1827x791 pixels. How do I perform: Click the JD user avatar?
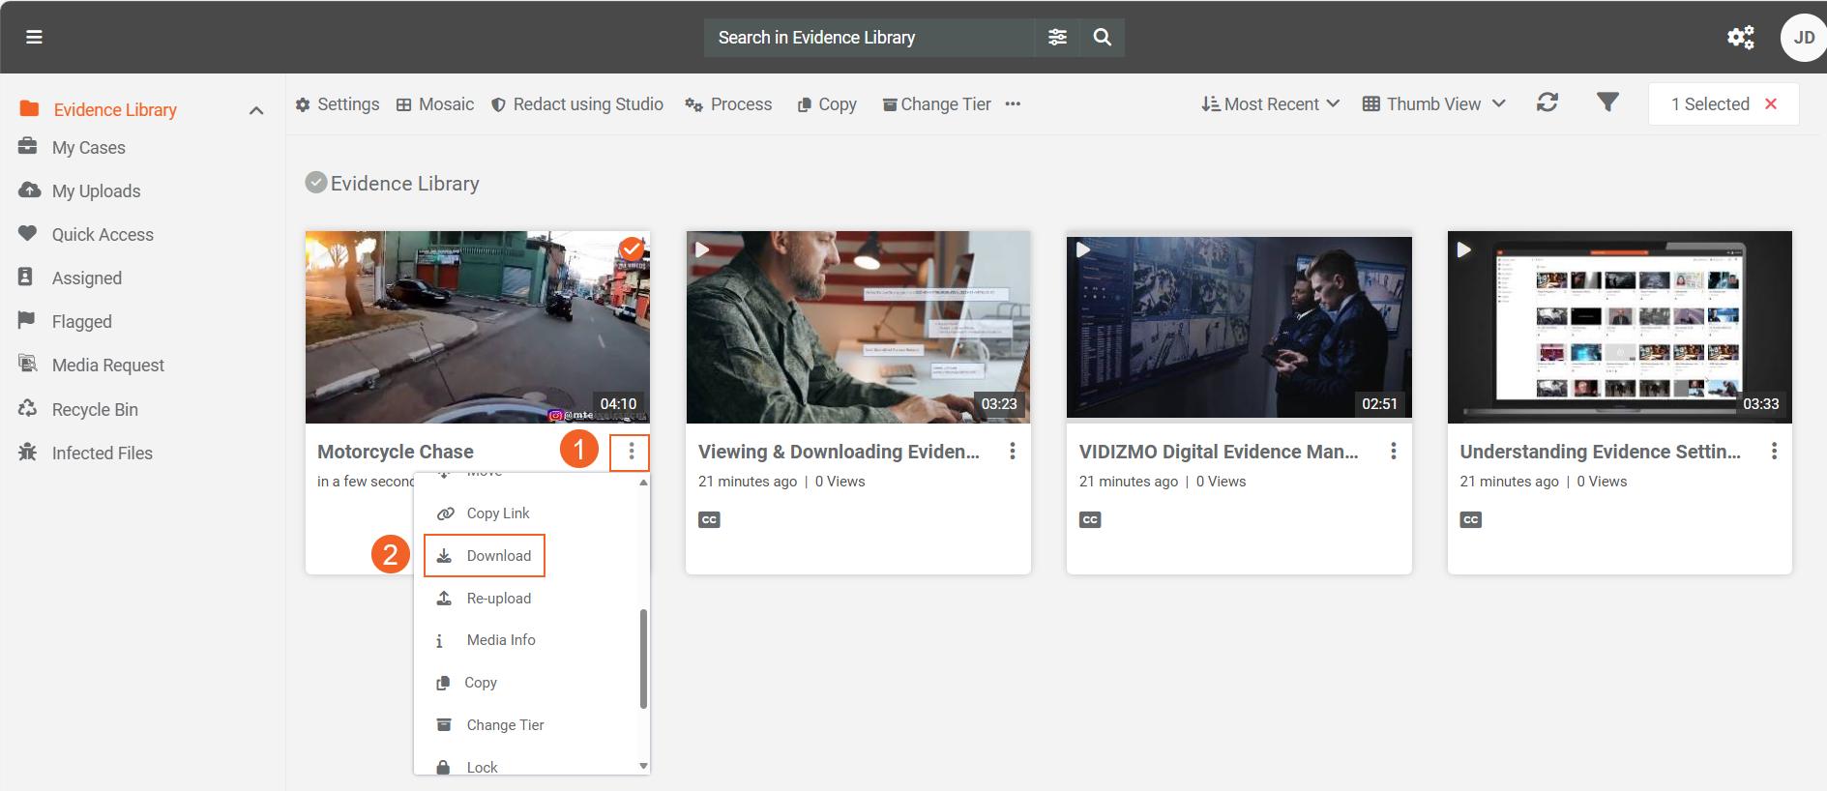click(x=1803, y=38)
